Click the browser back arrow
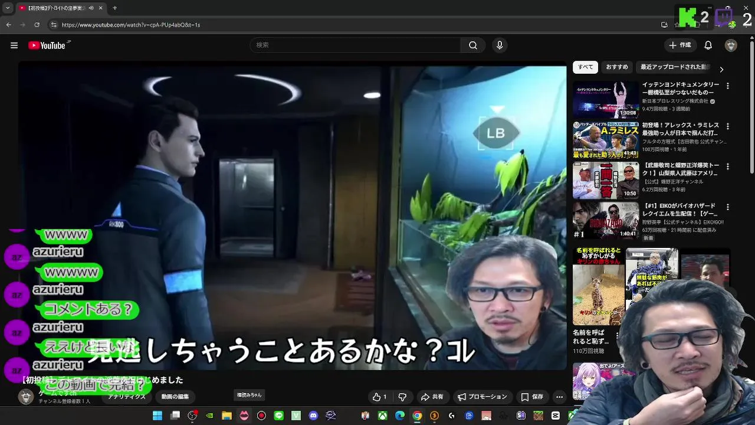Image resolution: width=755 pixels, height=425 pixels. pyautogui.click(x=8, y=25)
